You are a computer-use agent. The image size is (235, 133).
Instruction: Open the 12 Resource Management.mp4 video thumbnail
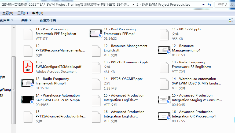coord(164,50)
